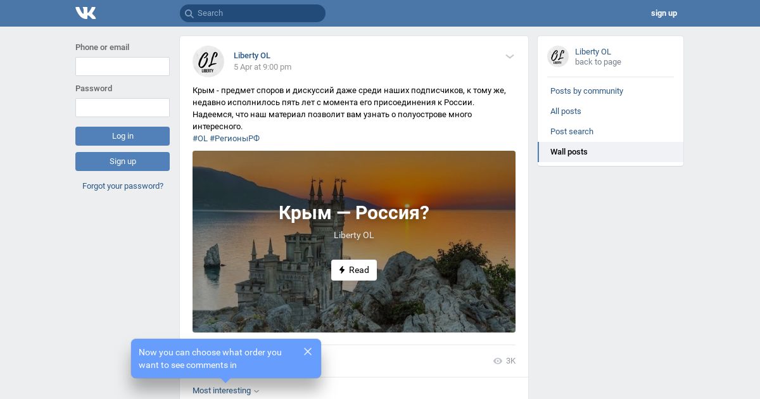Click Liberty OL avatar in right sidebar
760x399 pixels.
[x=558, y=56]
